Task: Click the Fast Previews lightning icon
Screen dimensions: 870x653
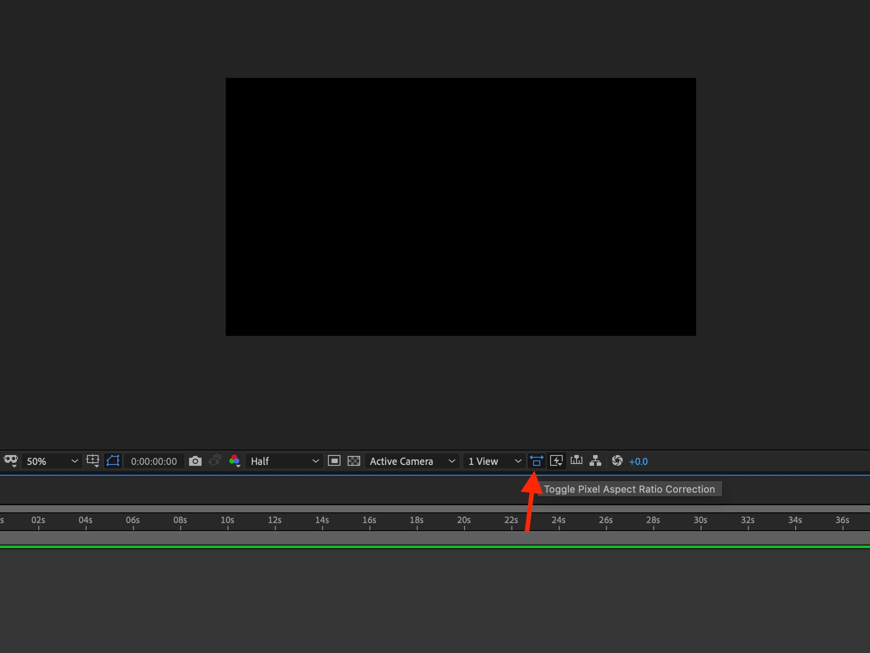Action: click(x=556, y=461)
